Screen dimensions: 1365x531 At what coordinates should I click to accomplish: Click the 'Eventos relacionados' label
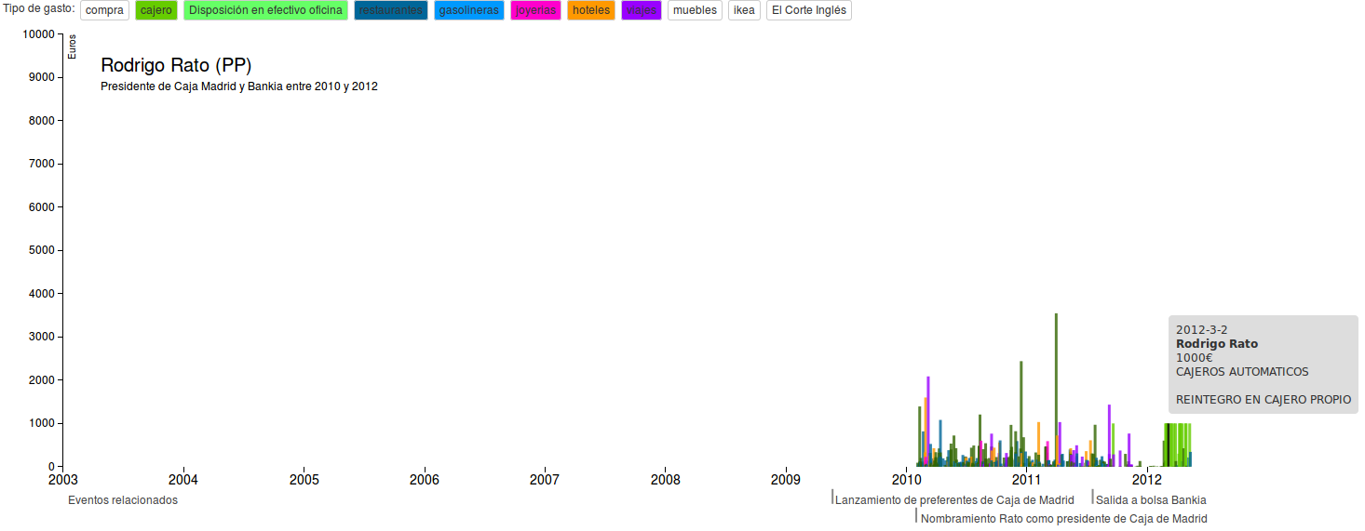(123, 500)
